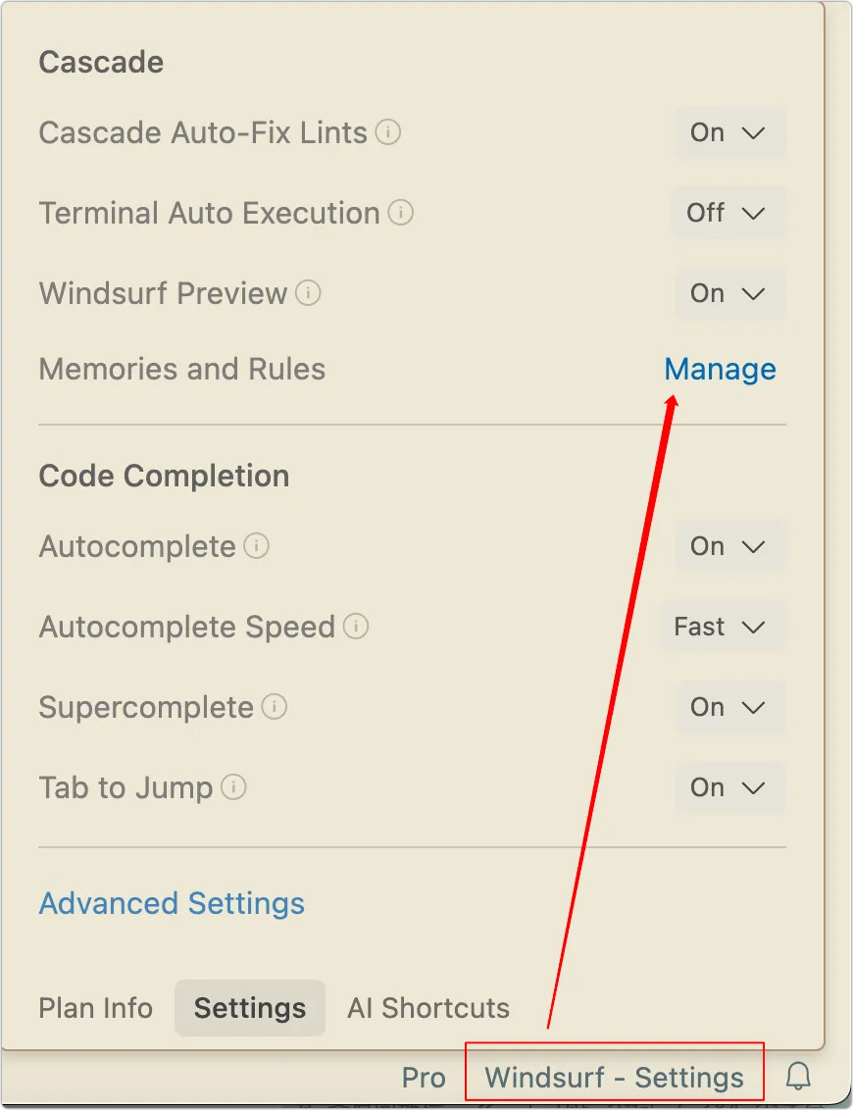Click Windsurf - Settings in status bar
The image size is (853, 1110).
click(615, 1078)
